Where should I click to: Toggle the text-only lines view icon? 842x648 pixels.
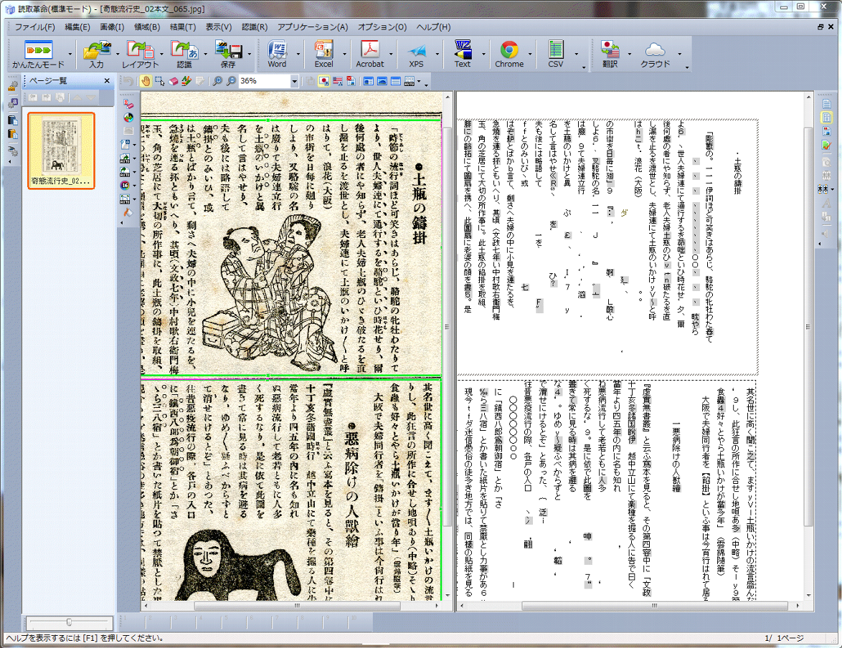[396, 81]
